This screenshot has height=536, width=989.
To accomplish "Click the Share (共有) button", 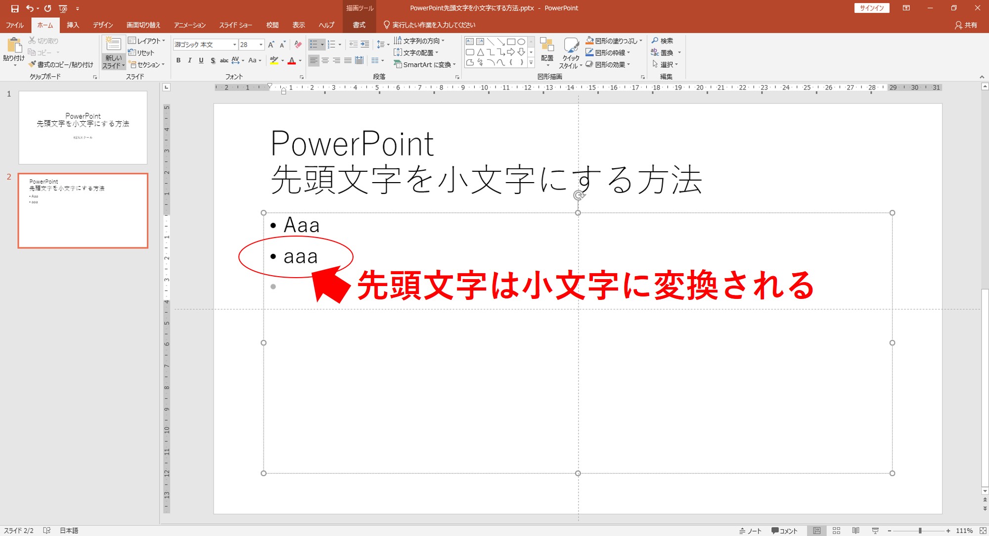I will 966,25.
